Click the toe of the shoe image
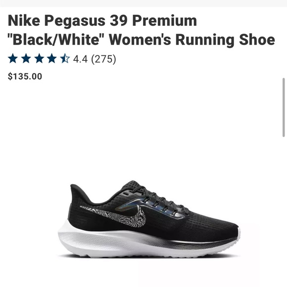Screen dimensions: 287x287 tap(229, 231)
